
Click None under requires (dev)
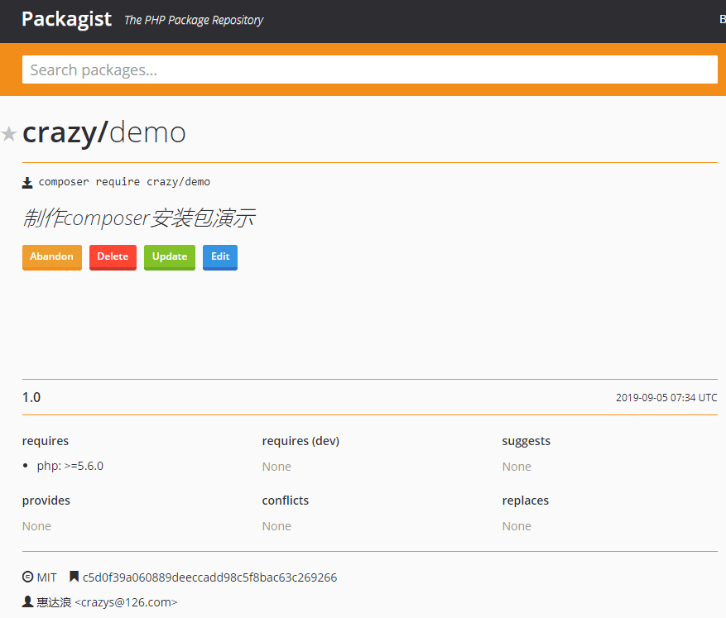click(x=276, y=467)
